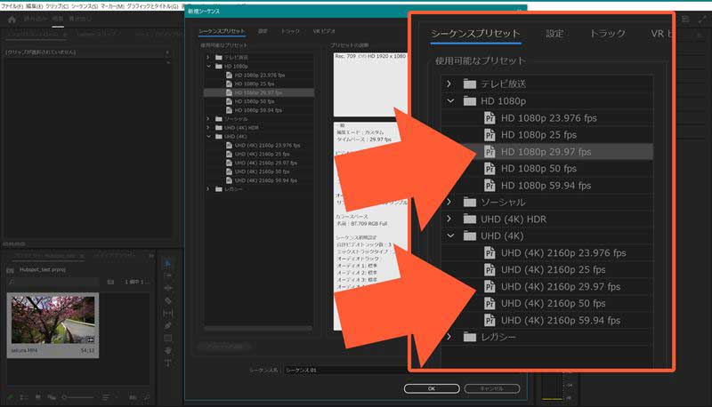The image size is (712, 407).
Task: Click fullscreen icon at top right corner
Action: click(702, 19)
